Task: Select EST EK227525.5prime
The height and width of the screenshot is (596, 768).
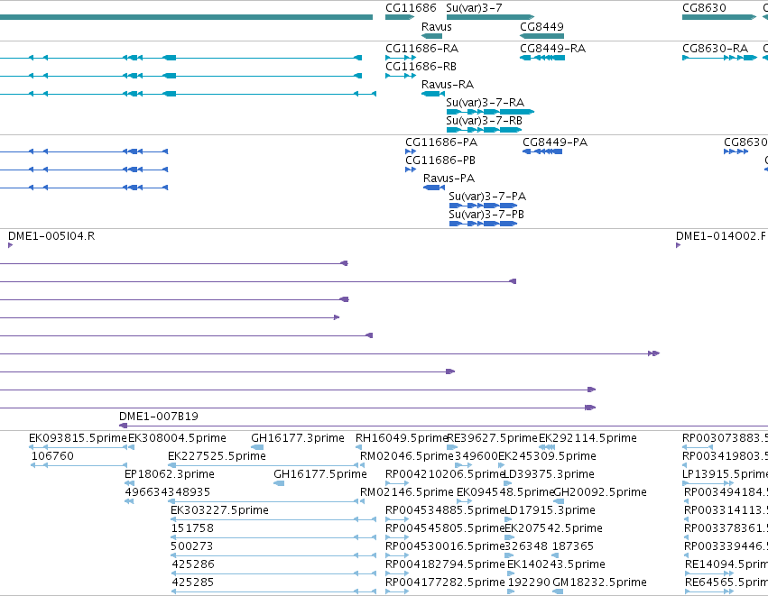Action: [217, 456]
